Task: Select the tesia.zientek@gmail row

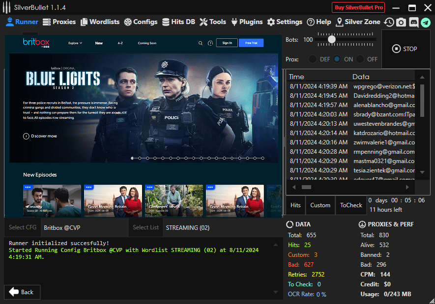Action: coord(351,170)
